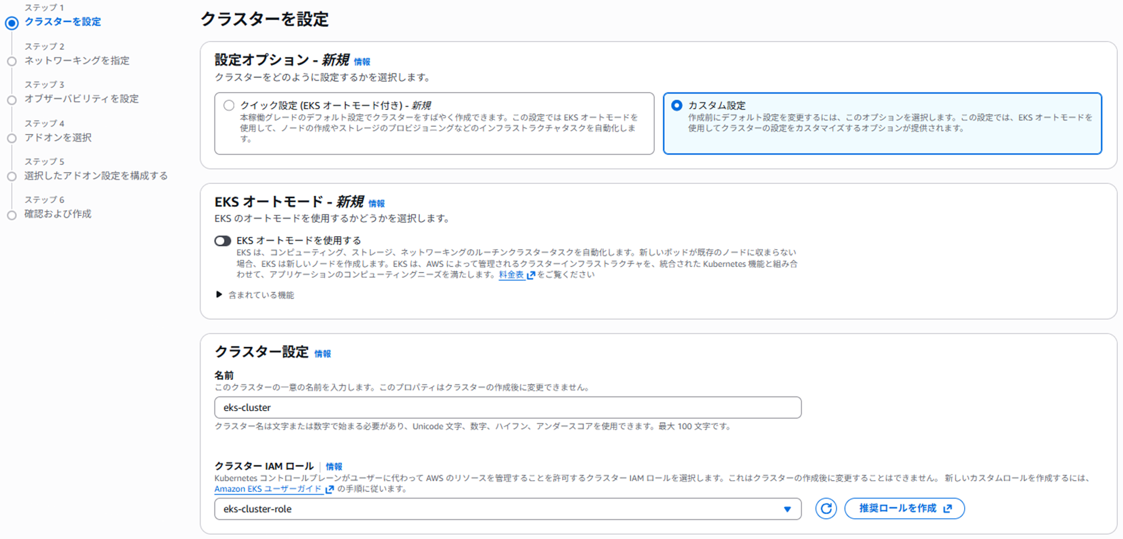Go to ステップ 4 アドオンを選択
1123x539 pixels.
58,137
